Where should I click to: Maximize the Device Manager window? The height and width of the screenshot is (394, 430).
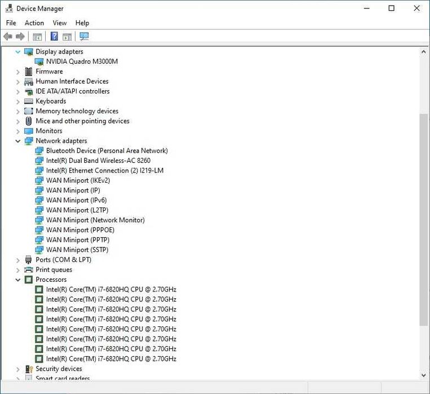tap(392, 8)
